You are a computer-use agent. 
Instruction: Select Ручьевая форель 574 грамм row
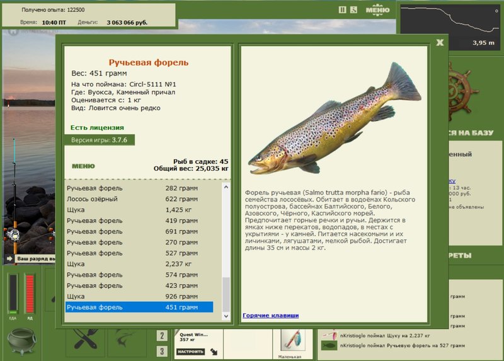tap(139, 275)
